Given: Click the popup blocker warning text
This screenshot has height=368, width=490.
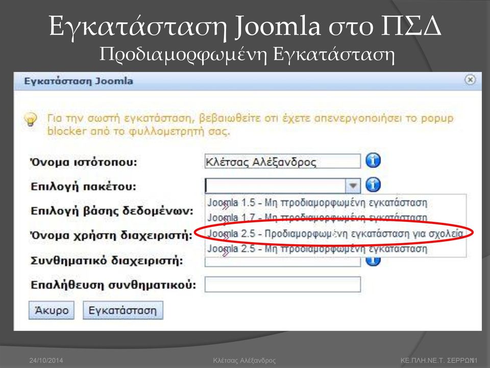Looking at the screenshot, I should click(250, 125).
